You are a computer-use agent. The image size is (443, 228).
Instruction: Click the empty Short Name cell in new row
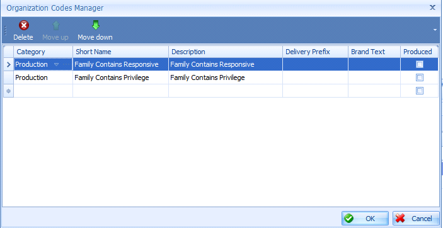121,91
